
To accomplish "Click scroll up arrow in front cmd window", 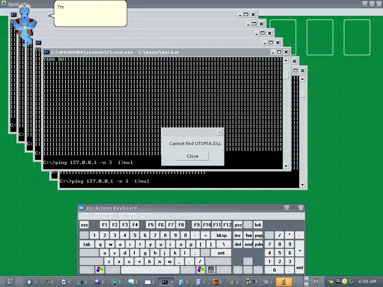I will 286,60.
